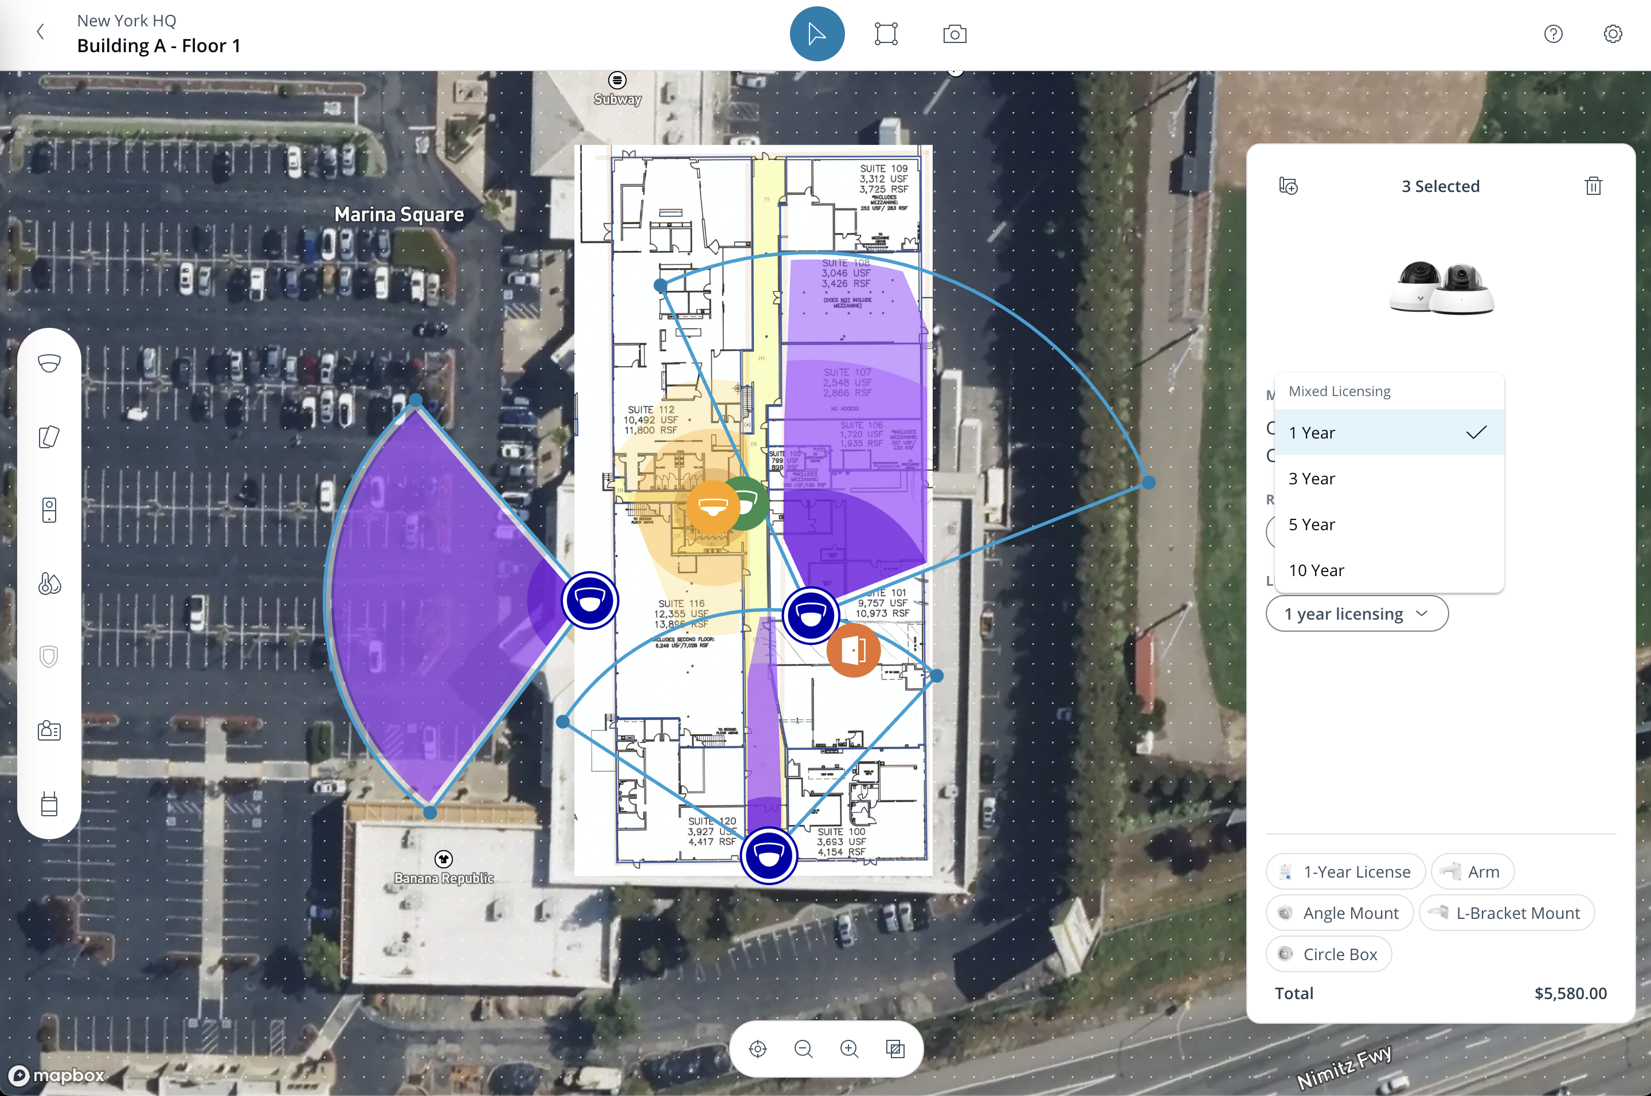Delete selected devices with trash icon

tap(1593, 186)
